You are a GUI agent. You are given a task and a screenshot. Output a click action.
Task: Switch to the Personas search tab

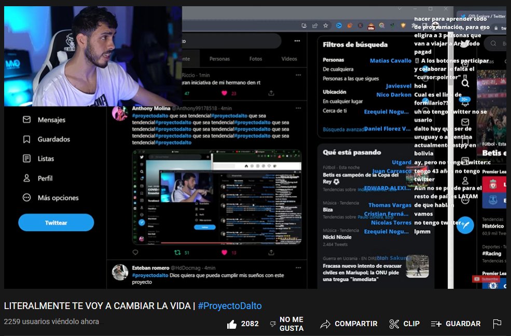[219, 59]
